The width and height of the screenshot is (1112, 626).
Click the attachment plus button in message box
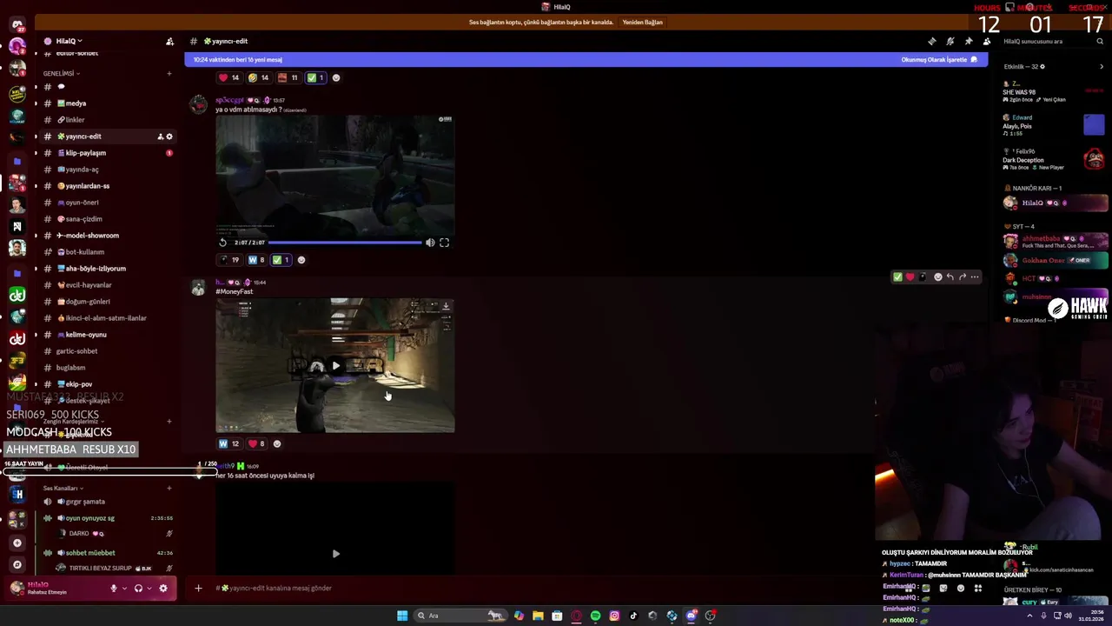coord(198,589)
